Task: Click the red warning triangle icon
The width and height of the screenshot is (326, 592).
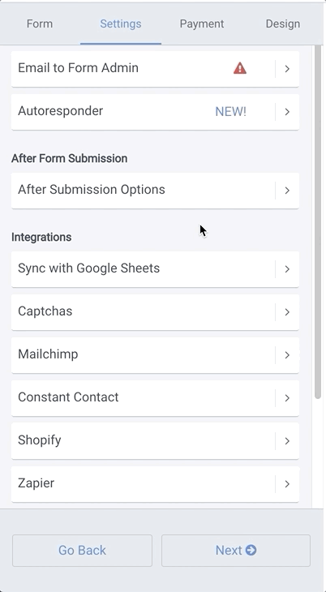Action: (x=240, y=68)
